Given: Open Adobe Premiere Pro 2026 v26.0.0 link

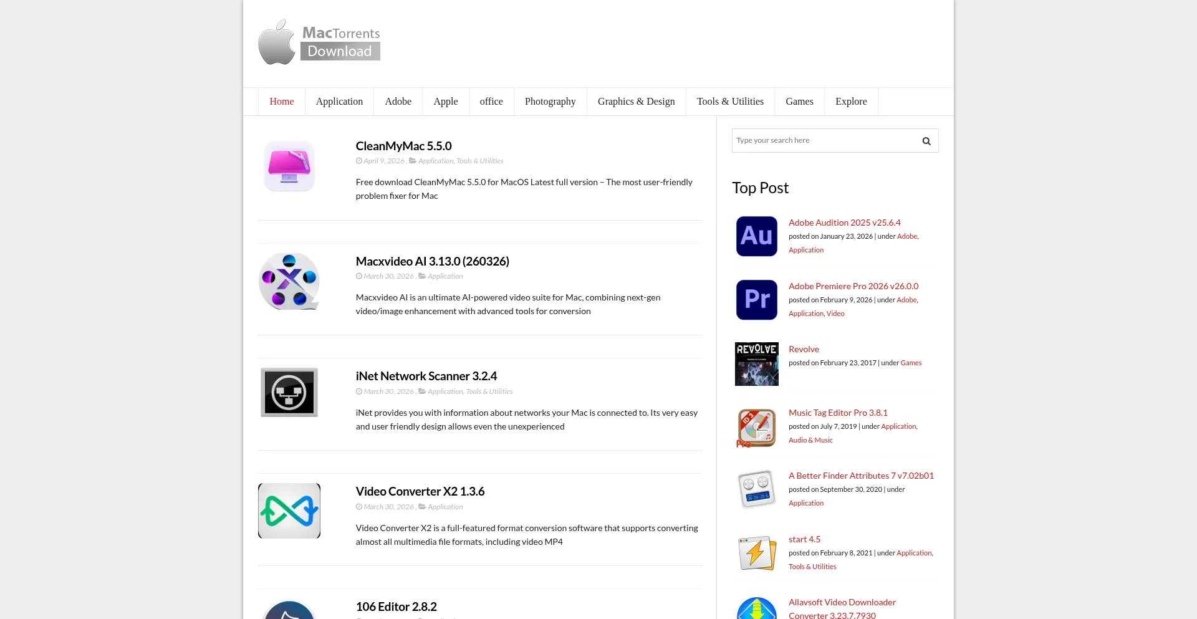Looking at the screenshot, I should (853, 286).
